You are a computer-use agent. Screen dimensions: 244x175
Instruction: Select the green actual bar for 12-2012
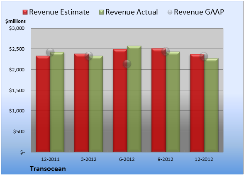211,105
